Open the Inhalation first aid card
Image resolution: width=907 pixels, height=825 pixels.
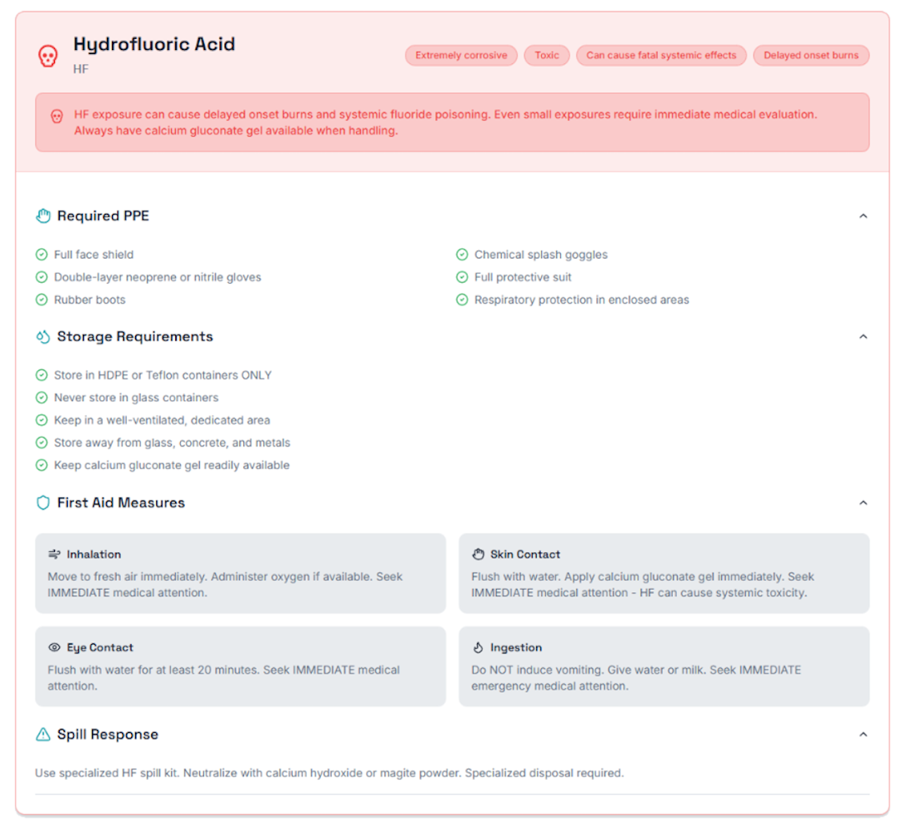coord(241,573)
